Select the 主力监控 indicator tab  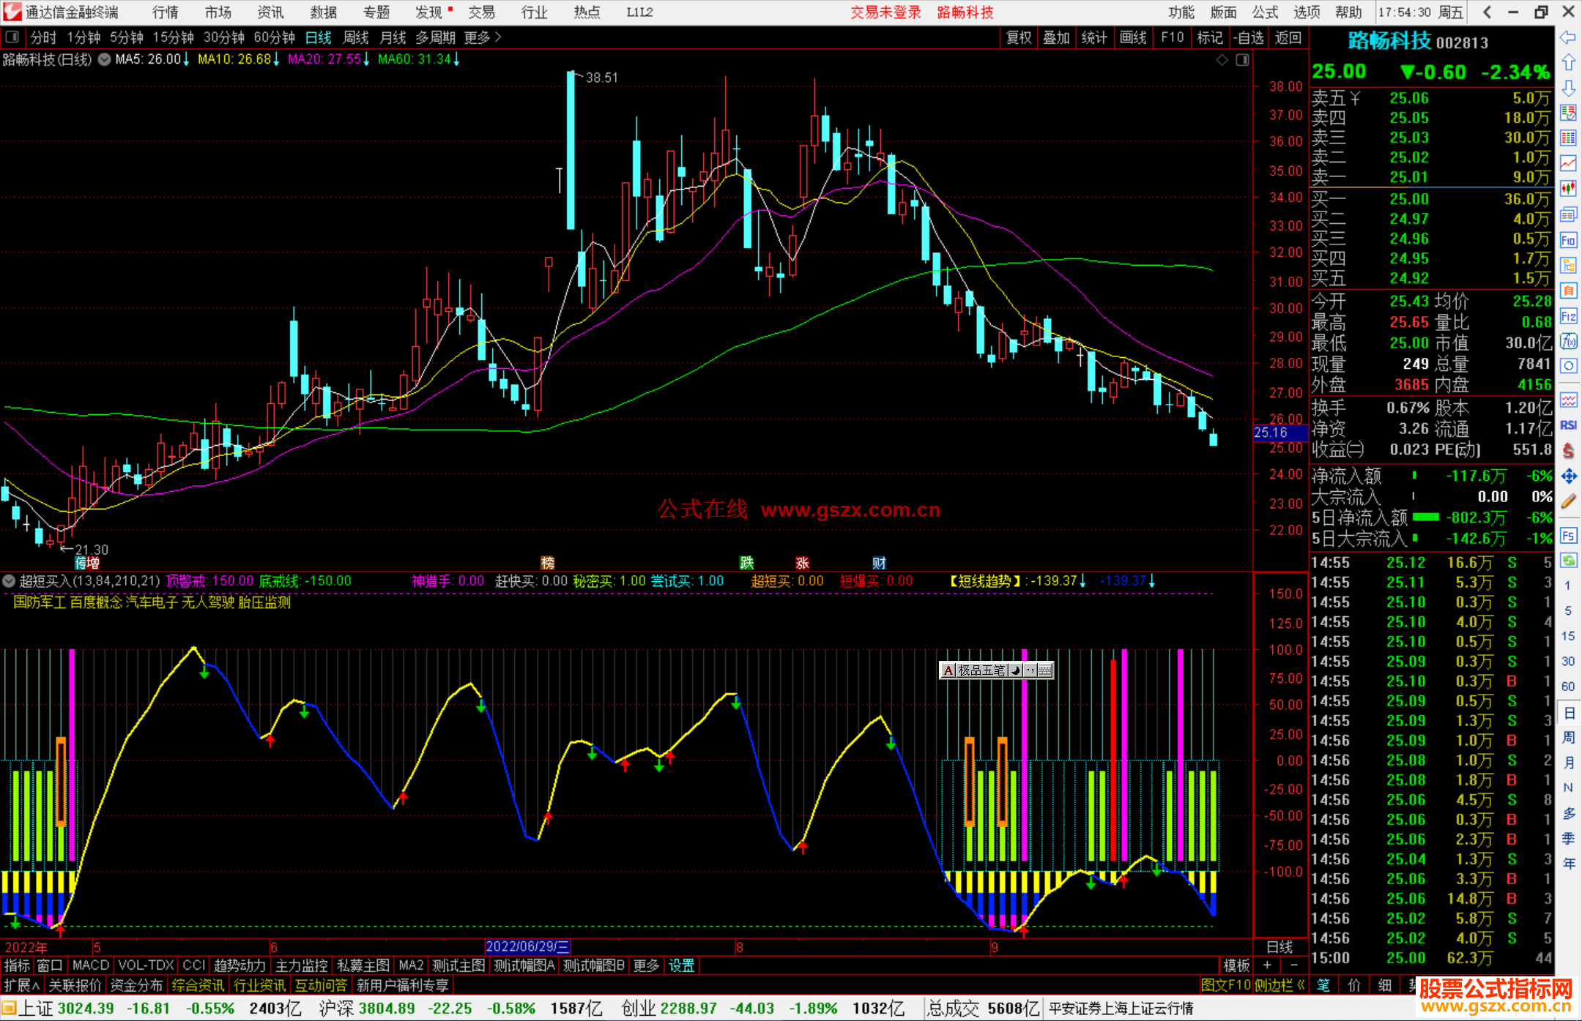pyautogui.click(x=301, y=965)
